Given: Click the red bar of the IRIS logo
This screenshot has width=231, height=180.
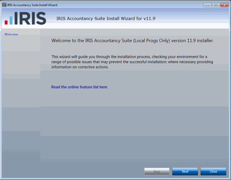Looking at the screenshot, I should (6, 22).
